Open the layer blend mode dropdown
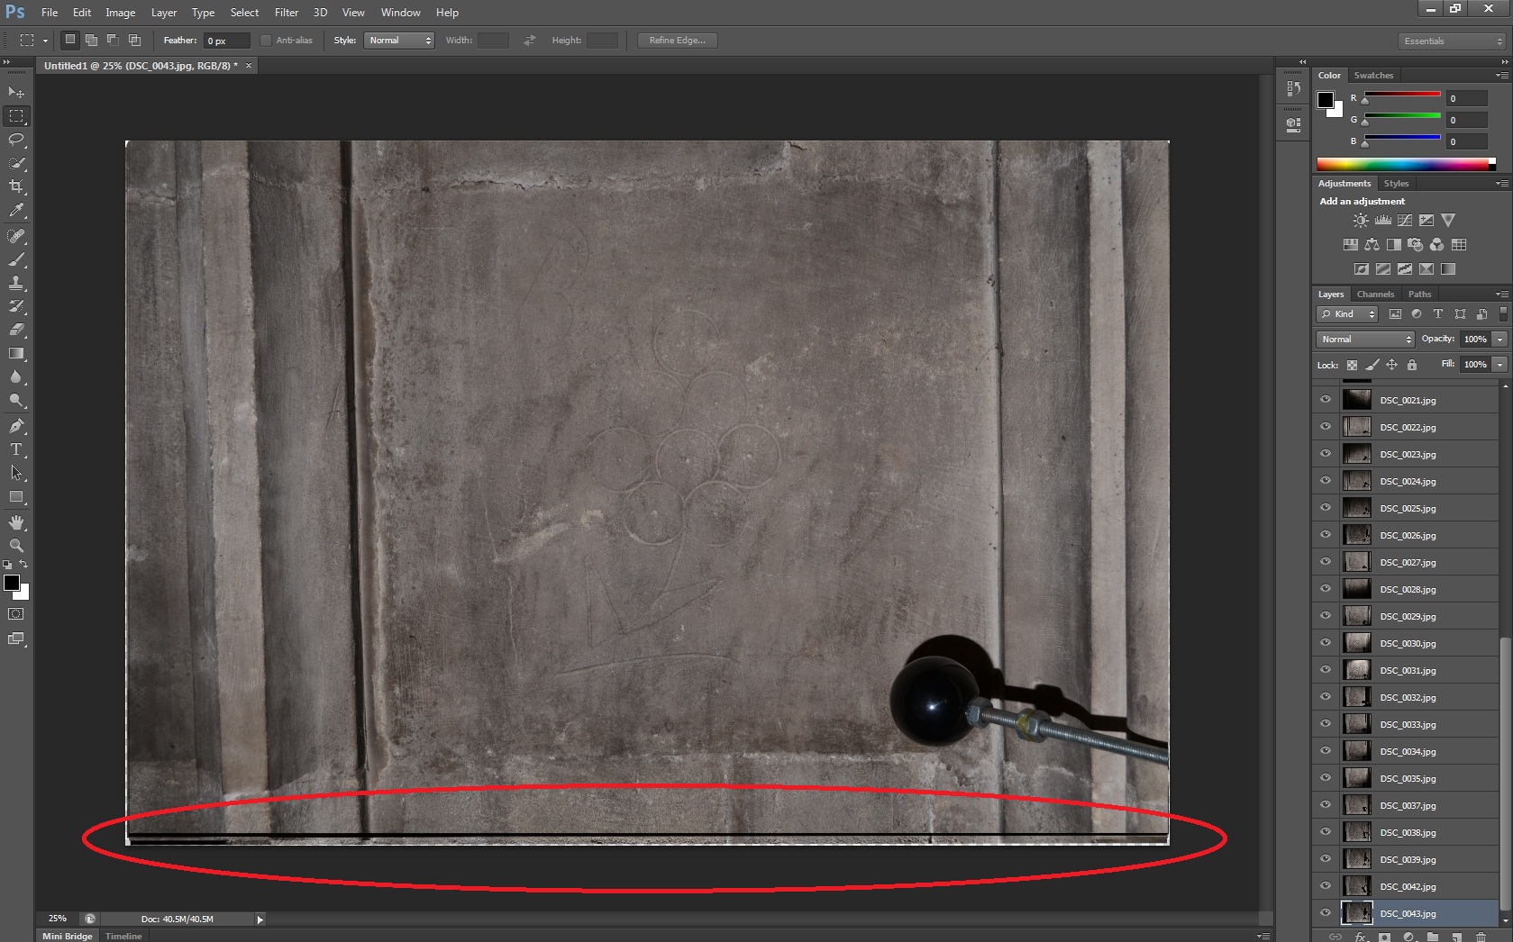Image resolution: width=1513 pixels, height=942 pixels. click(x=1365, y=340)
